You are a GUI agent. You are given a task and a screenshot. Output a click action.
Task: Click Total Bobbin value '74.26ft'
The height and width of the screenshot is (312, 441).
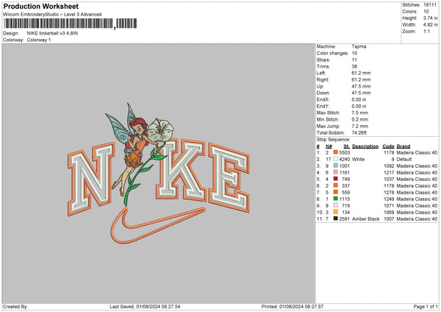[x=359, y=133]
